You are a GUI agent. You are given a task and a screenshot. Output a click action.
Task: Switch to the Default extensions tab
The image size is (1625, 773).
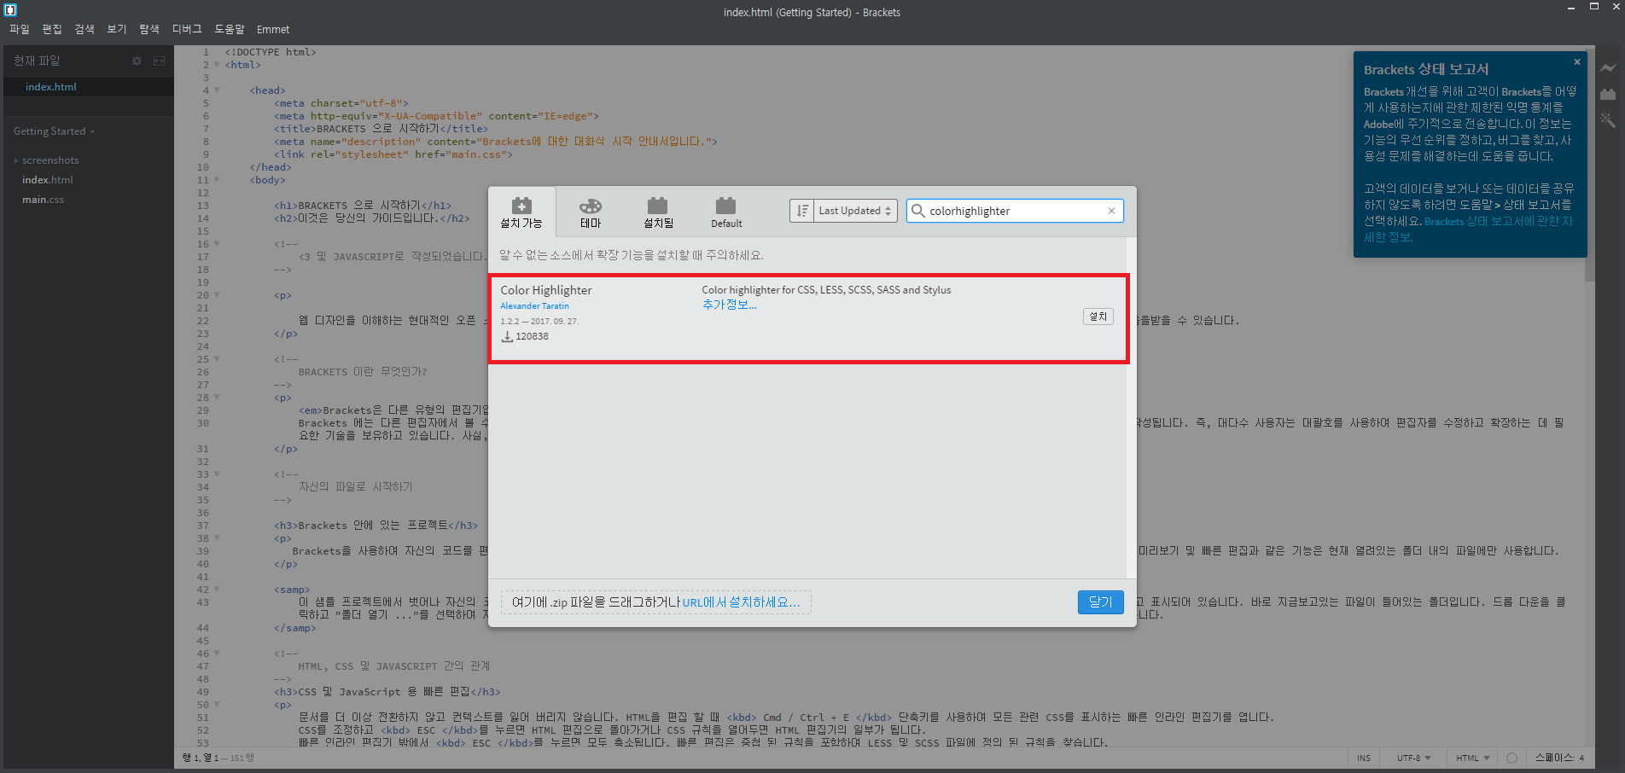click(x=726, y=212)
